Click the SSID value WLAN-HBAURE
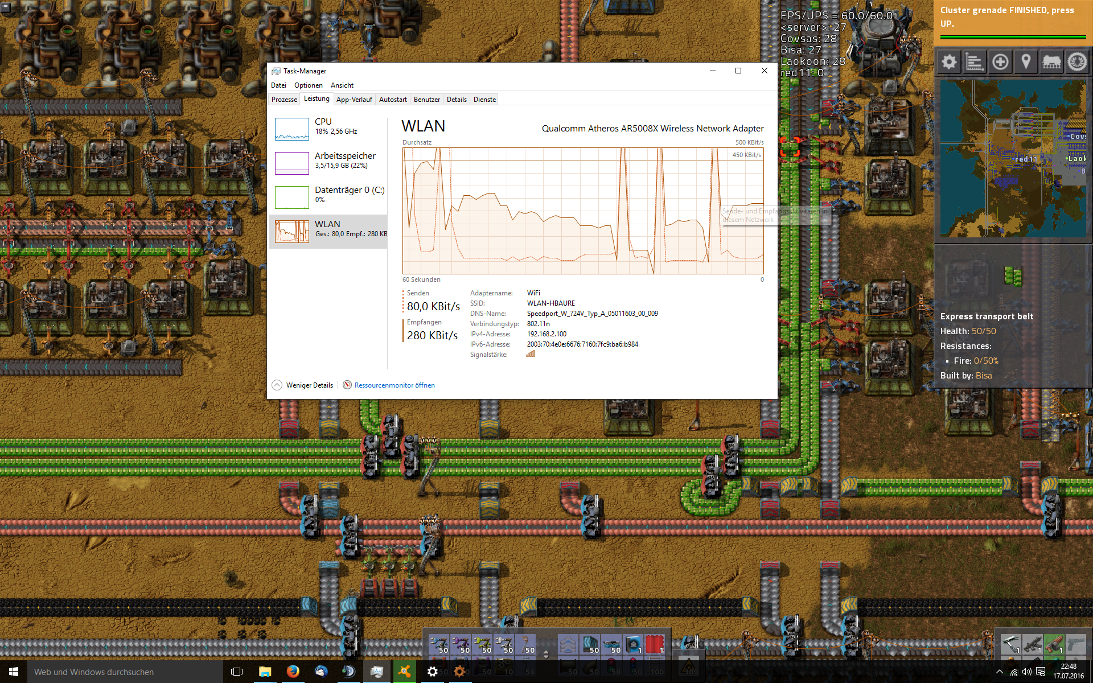The width and height of the screenshot is (1093, 683). click(x=550, y=303)
